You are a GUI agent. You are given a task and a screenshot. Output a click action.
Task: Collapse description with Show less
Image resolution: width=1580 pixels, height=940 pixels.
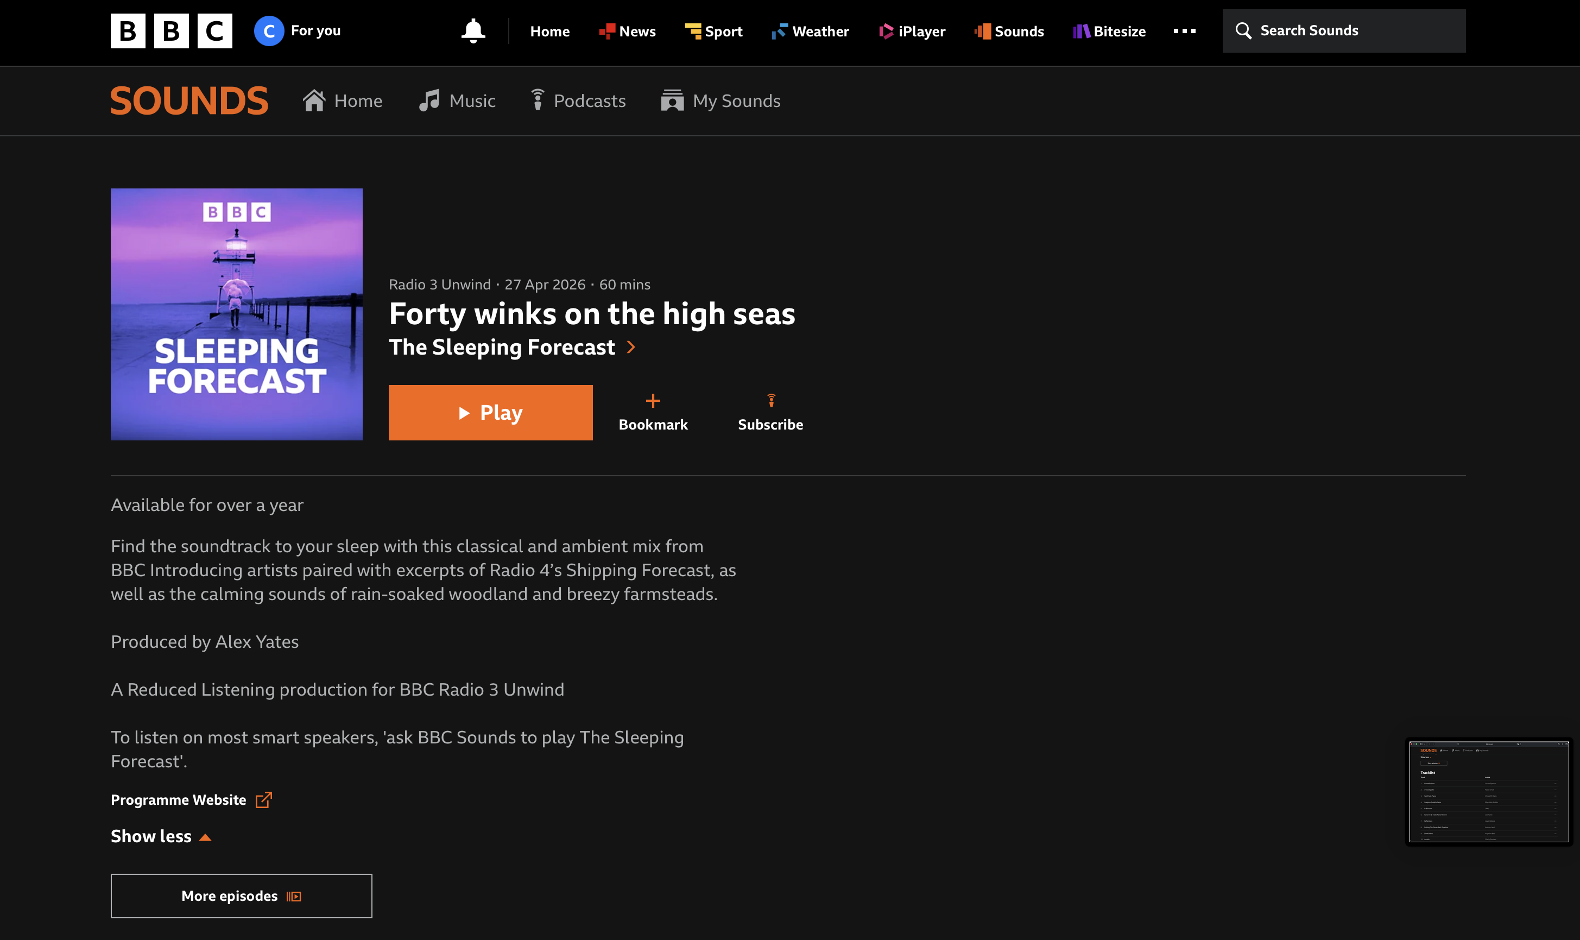click(161, 836)
